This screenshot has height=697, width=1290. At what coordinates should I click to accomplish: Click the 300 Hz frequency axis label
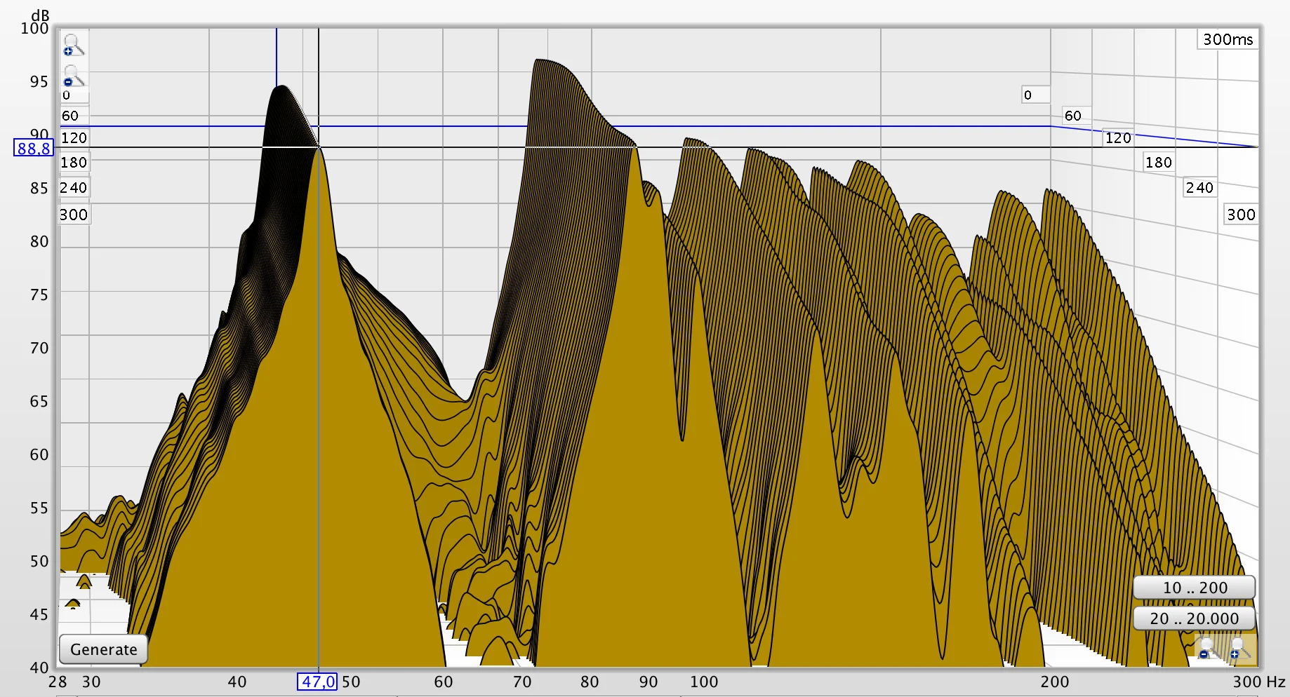point(1259,682)
